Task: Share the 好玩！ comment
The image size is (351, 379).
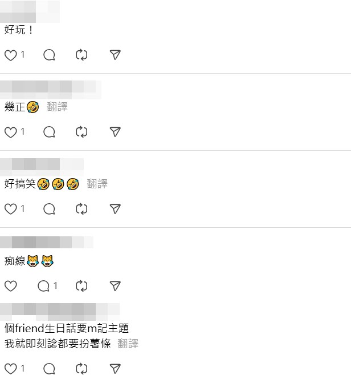Action: pyautogui.click(x=115, y=55)
